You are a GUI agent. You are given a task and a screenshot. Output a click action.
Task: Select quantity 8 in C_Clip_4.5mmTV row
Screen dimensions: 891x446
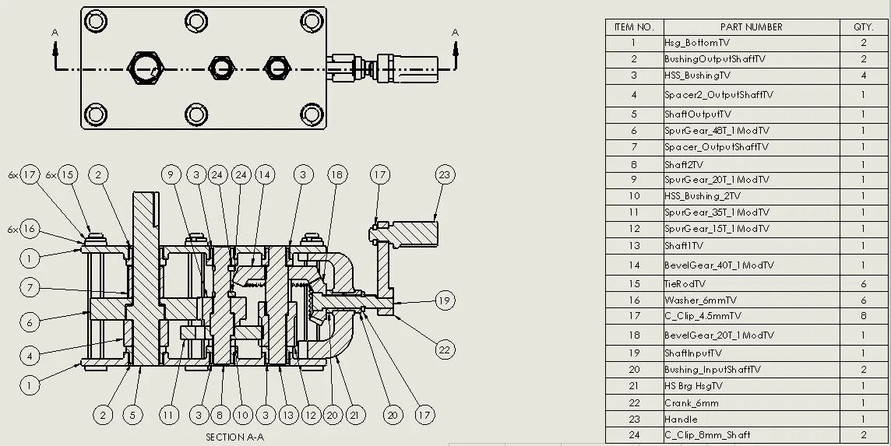(x=863, y=316)
